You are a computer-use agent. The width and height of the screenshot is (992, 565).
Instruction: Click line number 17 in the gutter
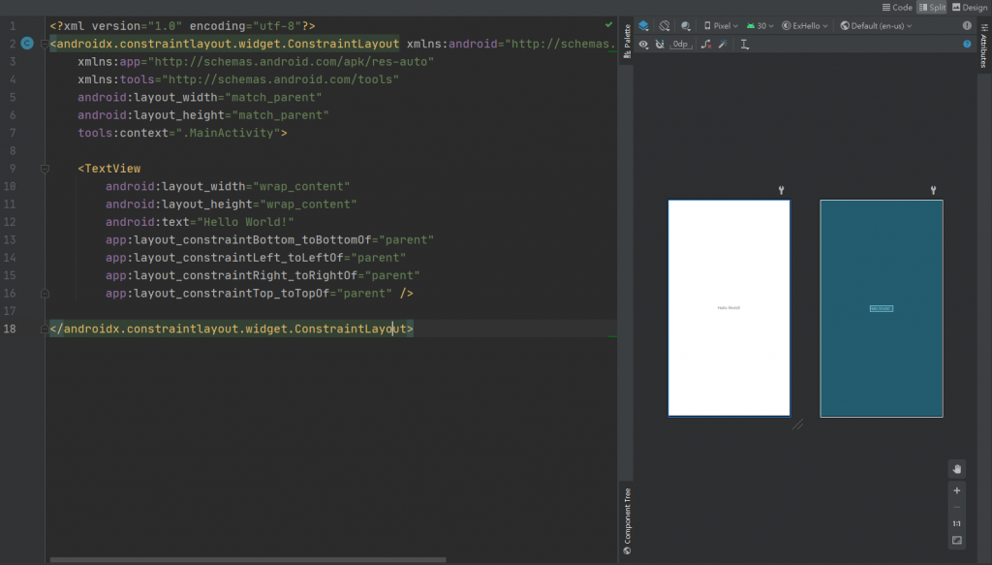point(10,311)
